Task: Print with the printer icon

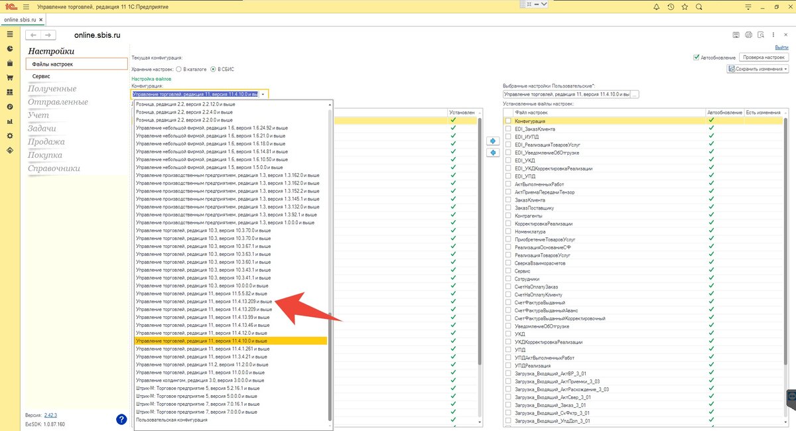Action: 748,34
